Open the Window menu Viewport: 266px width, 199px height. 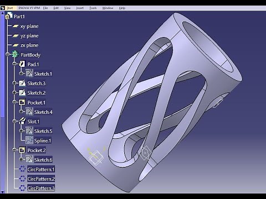108,8
